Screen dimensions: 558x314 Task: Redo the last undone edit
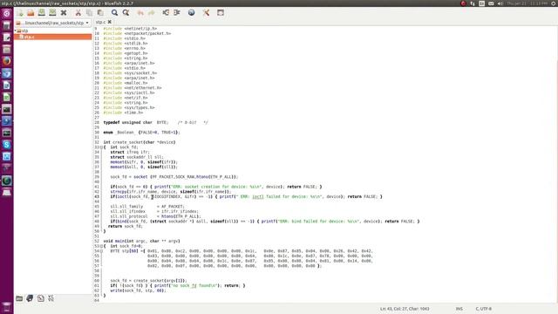pyautogui.click(x=151, y=13)
